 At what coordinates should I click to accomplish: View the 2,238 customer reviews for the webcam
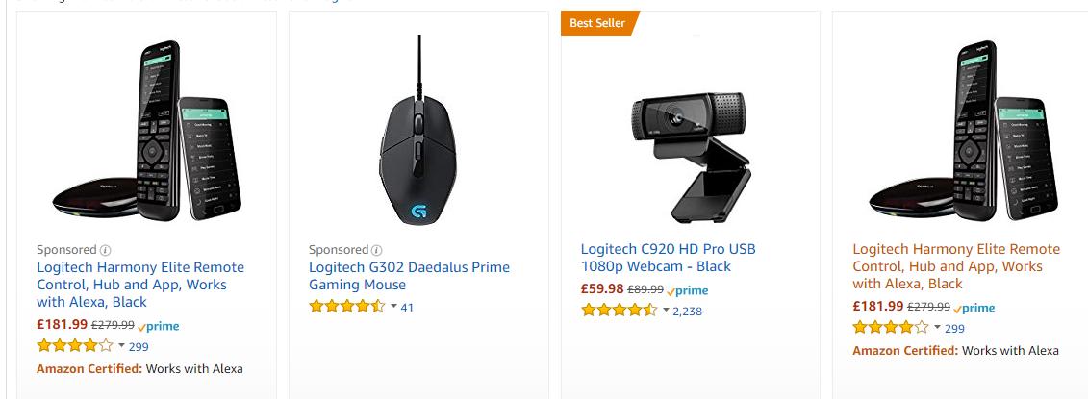click(x=688, y=312)
